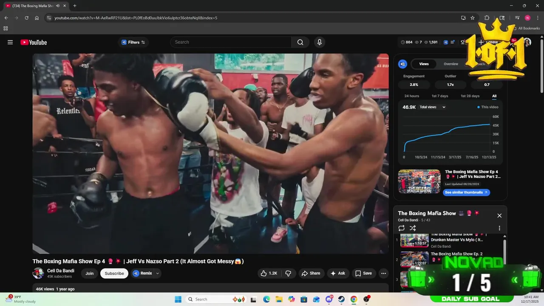
Task: Select the All time range
Action: pos(494,96)
